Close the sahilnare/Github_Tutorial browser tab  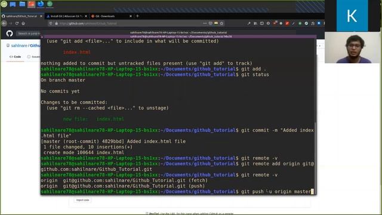(41, 16)
